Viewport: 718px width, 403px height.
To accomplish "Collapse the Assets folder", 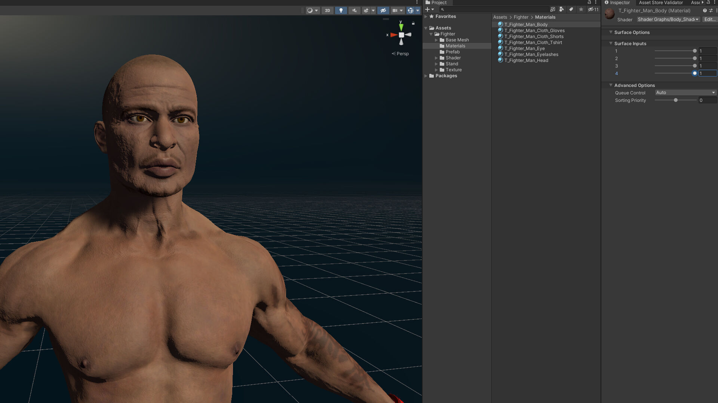I will pyautogui.click(x=426, y=28).
